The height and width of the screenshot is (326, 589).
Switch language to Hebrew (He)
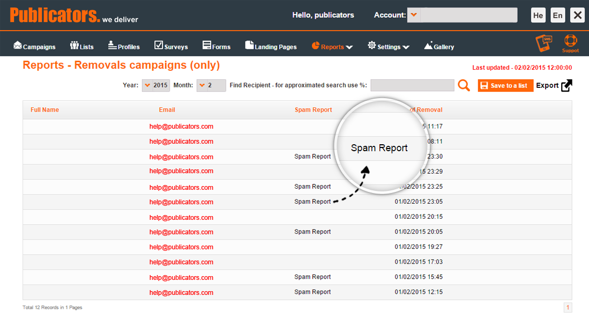(x=538, y=16)
